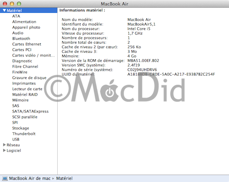Click 'MacBook Air de mac' in path bar
Image resolution: width=229 pixels, height=182 pixels.
(30, 178)
